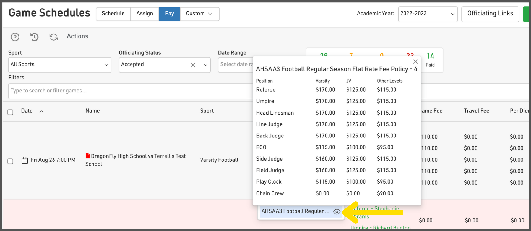The image size is (531, 231).
Task: Click the help question mark icon
Action: coord(15,37)
